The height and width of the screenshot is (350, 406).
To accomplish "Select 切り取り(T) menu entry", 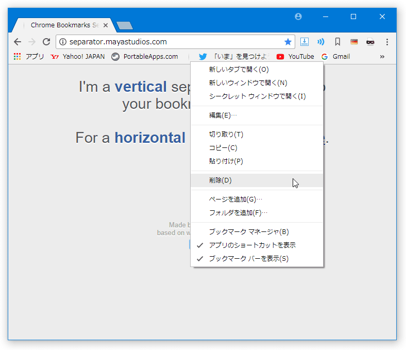I will click(x=257, y=135).
